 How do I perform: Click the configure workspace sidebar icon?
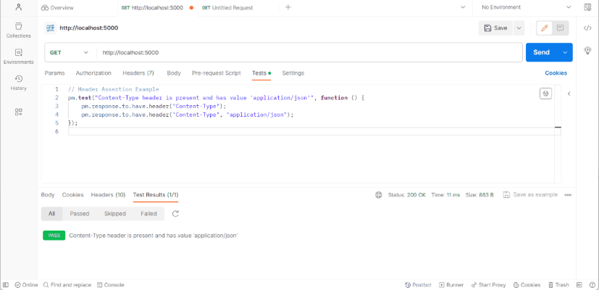pos(18,112)
